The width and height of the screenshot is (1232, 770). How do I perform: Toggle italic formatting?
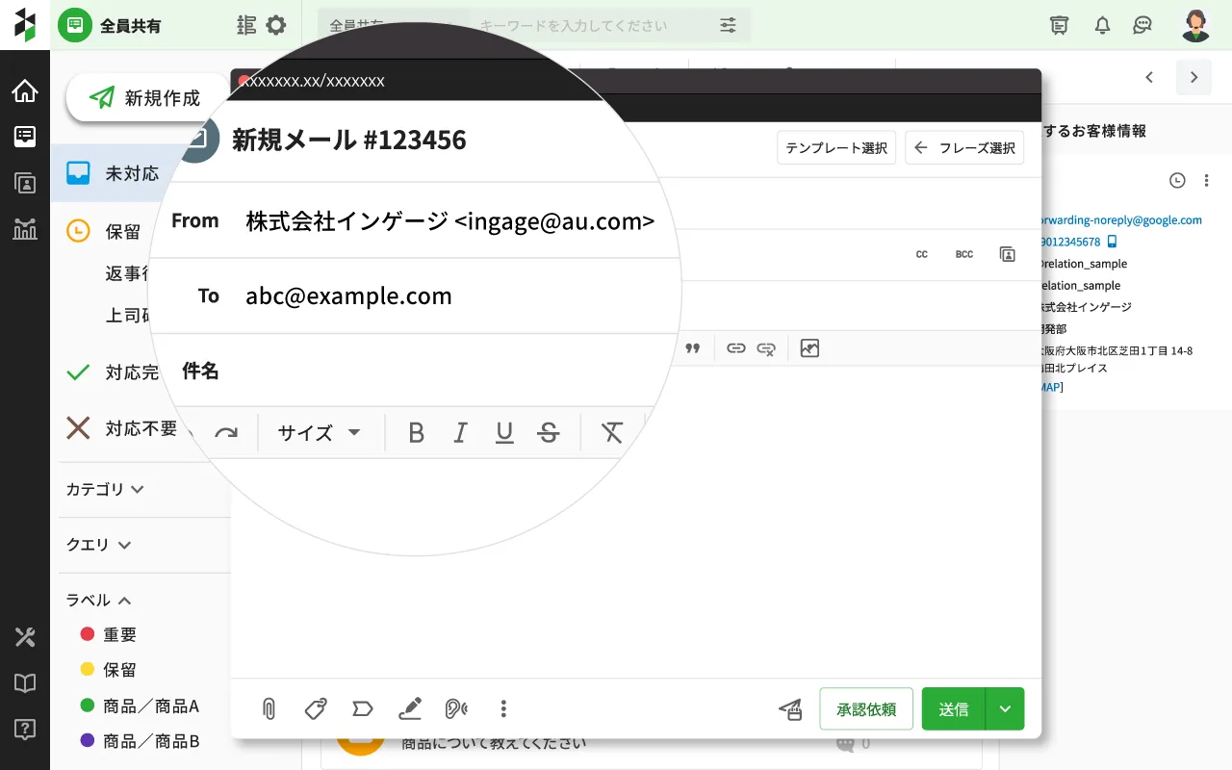[x=460, y=433]
